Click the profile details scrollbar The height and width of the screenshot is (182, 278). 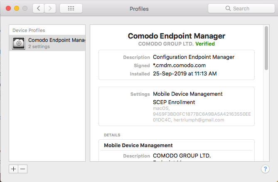tap(266, 48)
